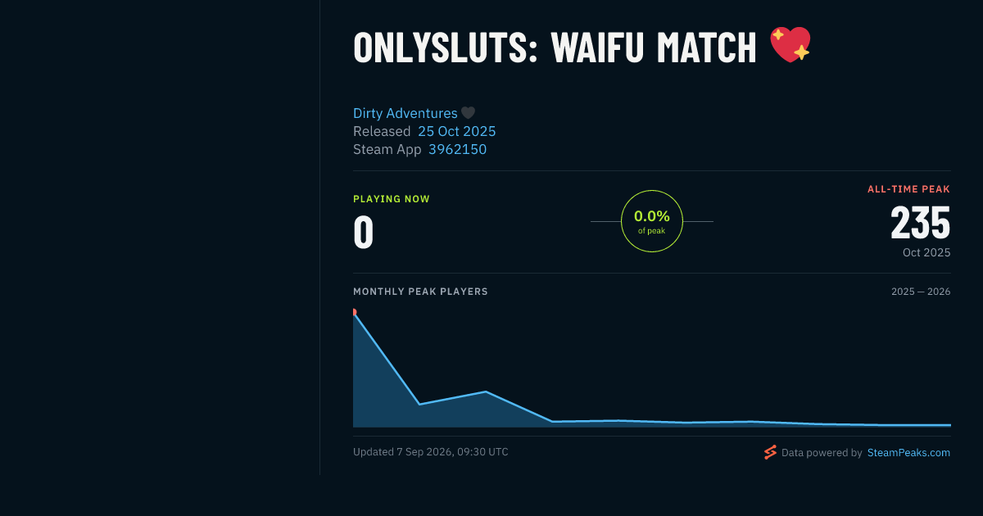This screenshot has height=516, width=983.
Task: Click the All-Time Peak label
Action: tap(909, 189)
